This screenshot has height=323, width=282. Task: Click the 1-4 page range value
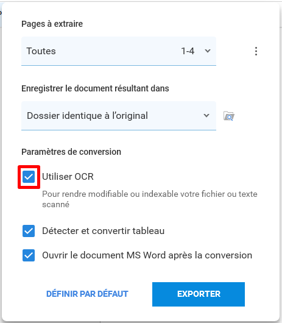tap(188, 51)
